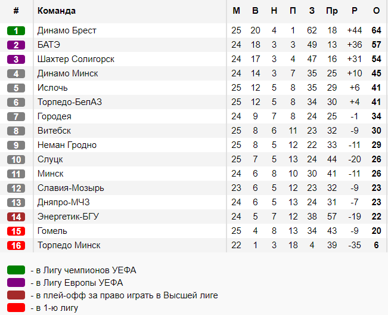Click the green position badge number 1

(x=16, y=30)
